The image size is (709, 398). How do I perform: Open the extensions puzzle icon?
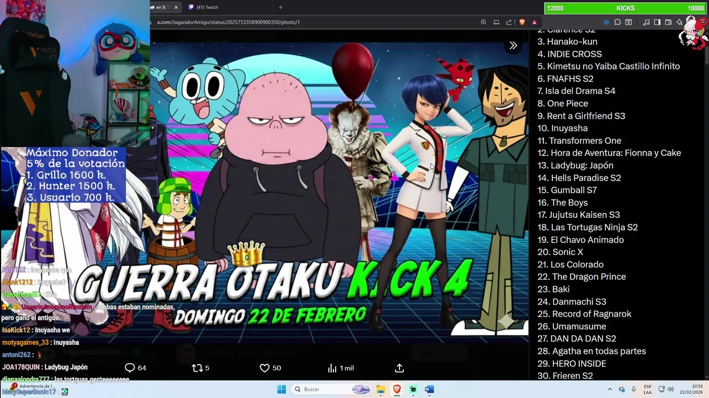click(x=618, y=22)
